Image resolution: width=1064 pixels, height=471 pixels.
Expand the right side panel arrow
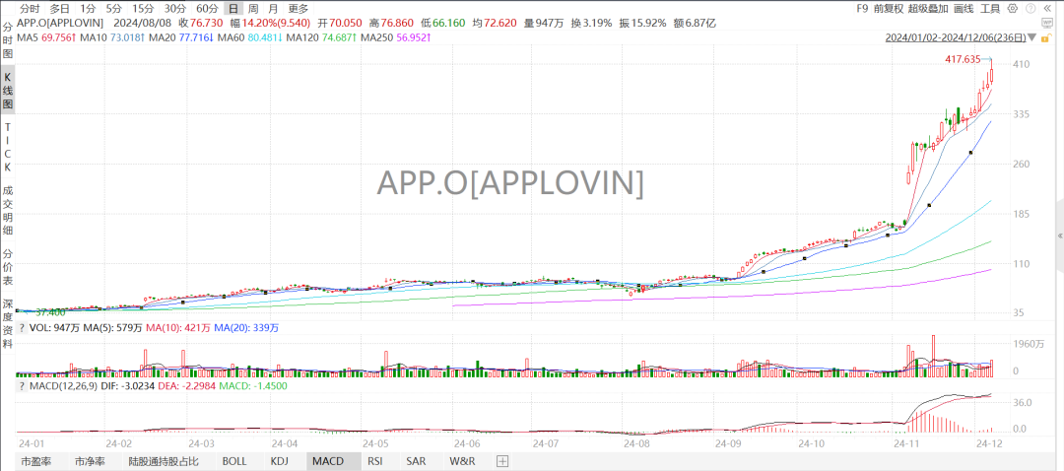(1060, 235)
